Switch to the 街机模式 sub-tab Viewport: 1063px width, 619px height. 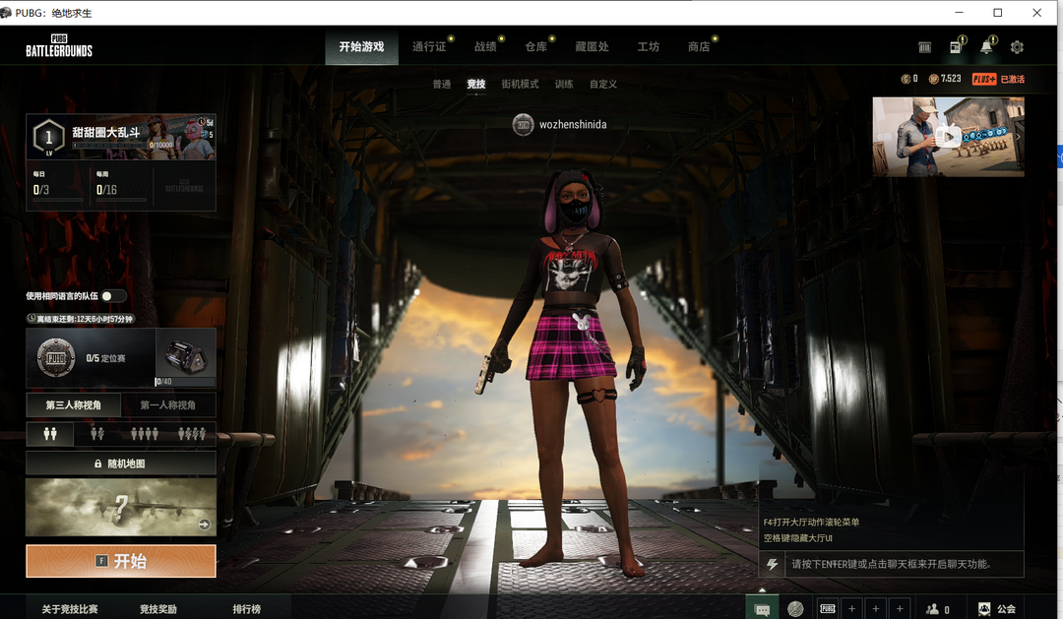(x=520, y=85)
